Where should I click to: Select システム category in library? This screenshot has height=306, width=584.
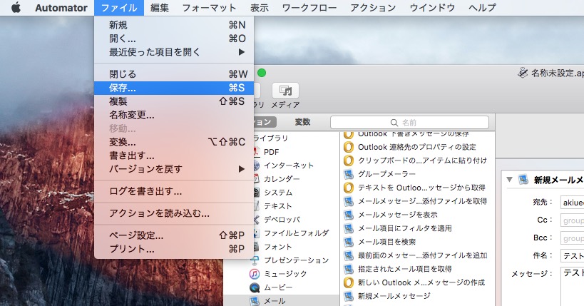pyautogui.click(x=278, y=193)
